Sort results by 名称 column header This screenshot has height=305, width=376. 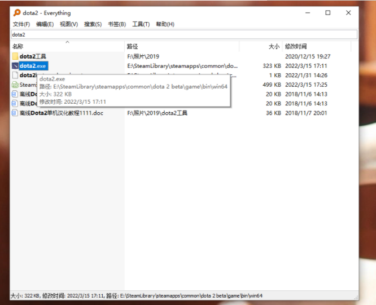(x=68, y=46)
